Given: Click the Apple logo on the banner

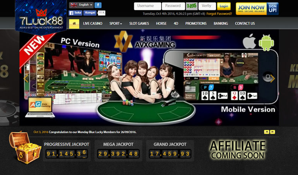Looking at the screenshot, I should [x=249, y=41].
